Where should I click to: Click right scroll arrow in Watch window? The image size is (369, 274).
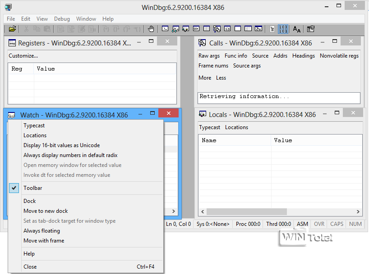(x=173, y=211)
